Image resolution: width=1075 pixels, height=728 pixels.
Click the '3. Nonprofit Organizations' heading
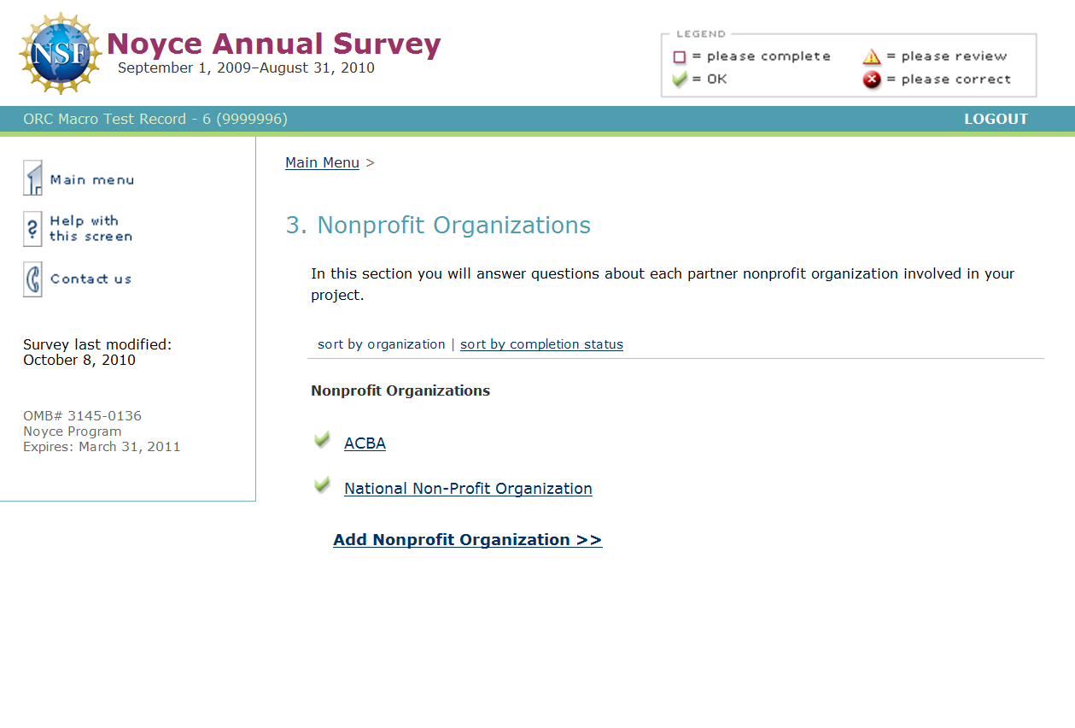click(x=438, y=225)
